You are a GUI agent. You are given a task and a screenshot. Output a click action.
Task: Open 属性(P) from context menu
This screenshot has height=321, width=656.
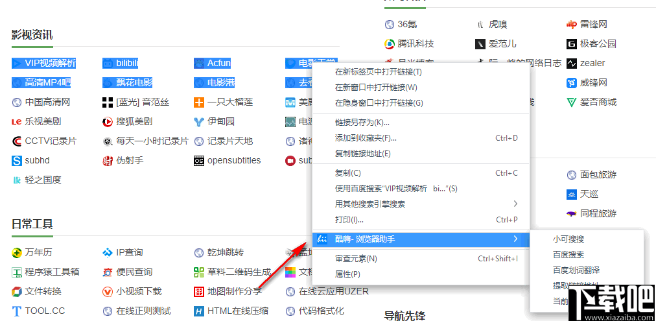click(421, 274)
